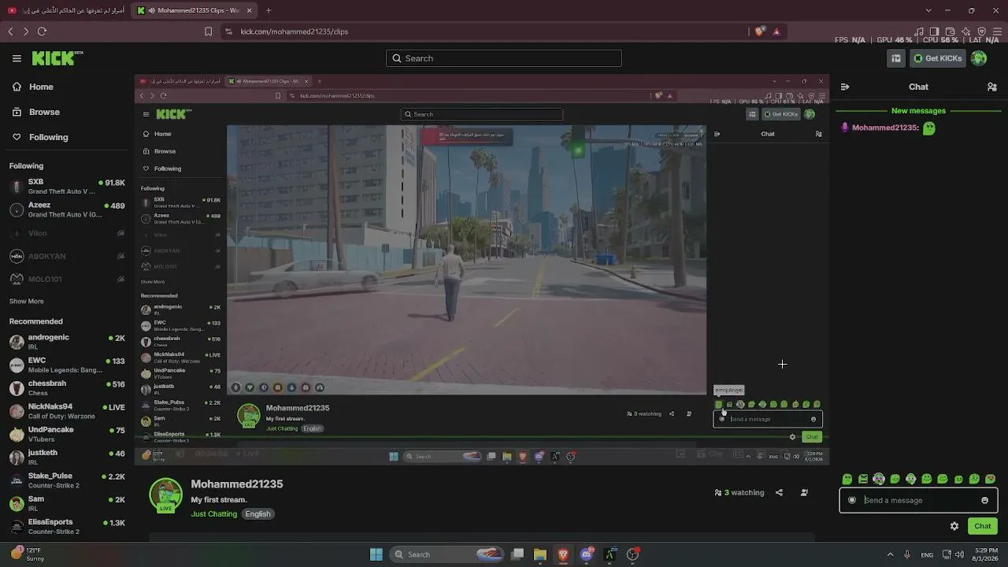Open the Brave browser taskbar icon
This screenshot has height=567, width=1008.
563,554
